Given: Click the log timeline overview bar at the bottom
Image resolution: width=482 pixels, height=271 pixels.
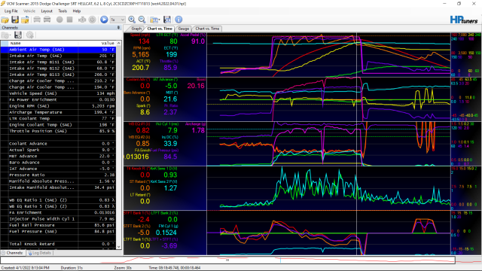Looking at the screenshot, I should pyautogui.click(x=227, y=260).
